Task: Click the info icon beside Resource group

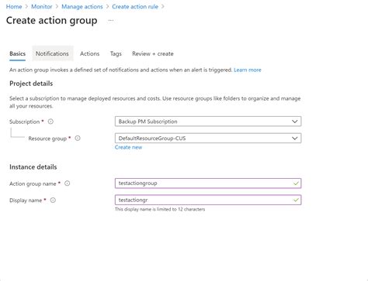Action: pos(78,139)
